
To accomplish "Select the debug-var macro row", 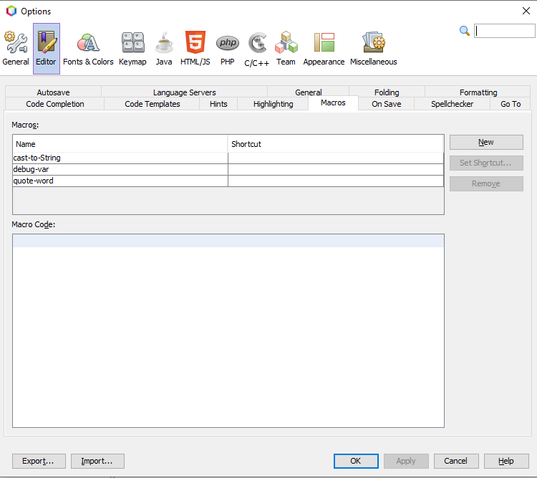I will [x=120, y=169].
